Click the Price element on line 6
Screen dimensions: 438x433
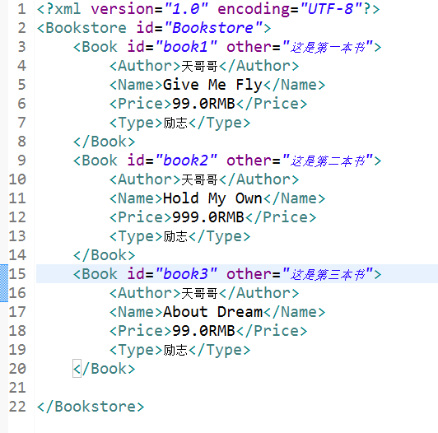coord(208,104)
